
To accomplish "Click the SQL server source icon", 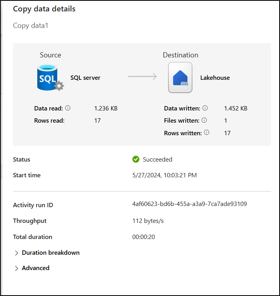I will (51, 77).
